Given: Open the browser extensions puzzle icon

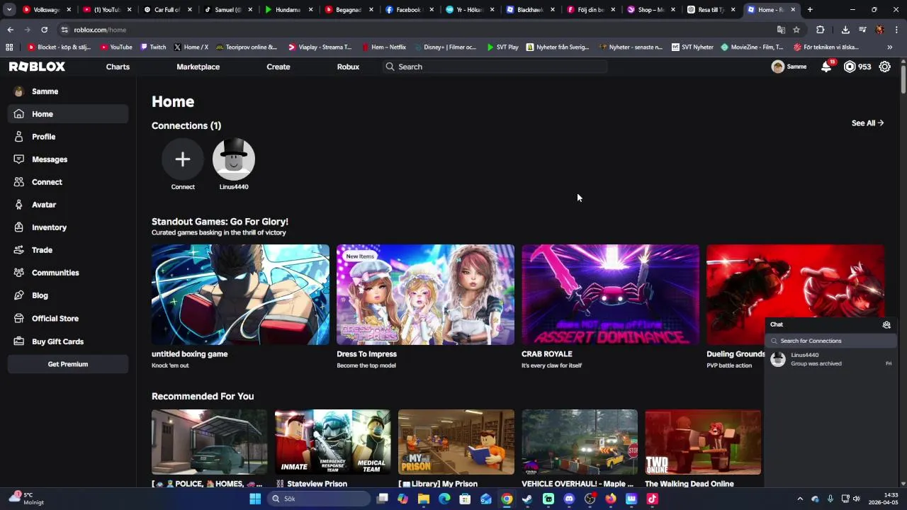Looking at the screenshot, I should click(x=820, y=30).
